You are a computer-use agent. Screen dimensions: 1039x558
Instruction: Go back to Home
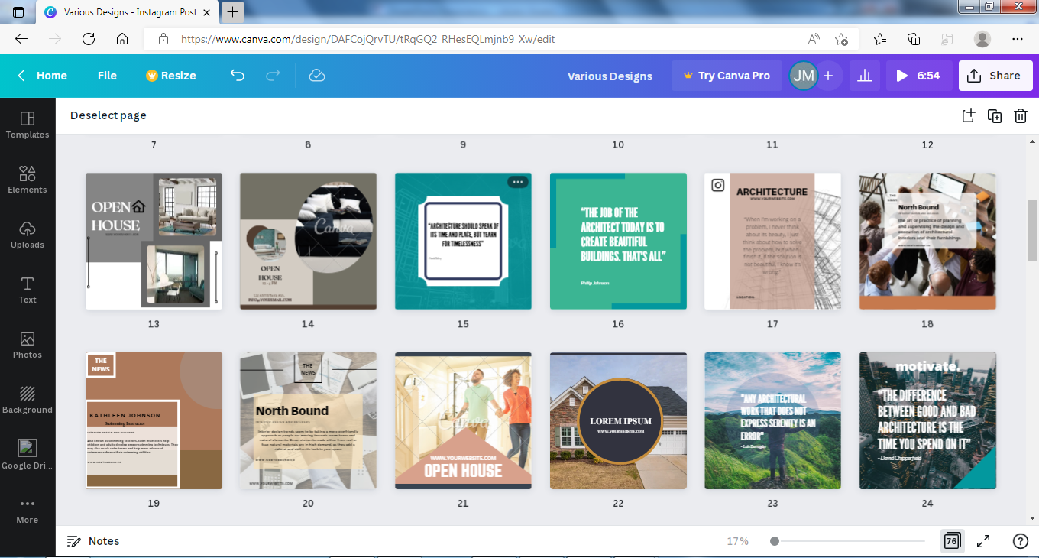pyautogui.click(x=43, y=76)
